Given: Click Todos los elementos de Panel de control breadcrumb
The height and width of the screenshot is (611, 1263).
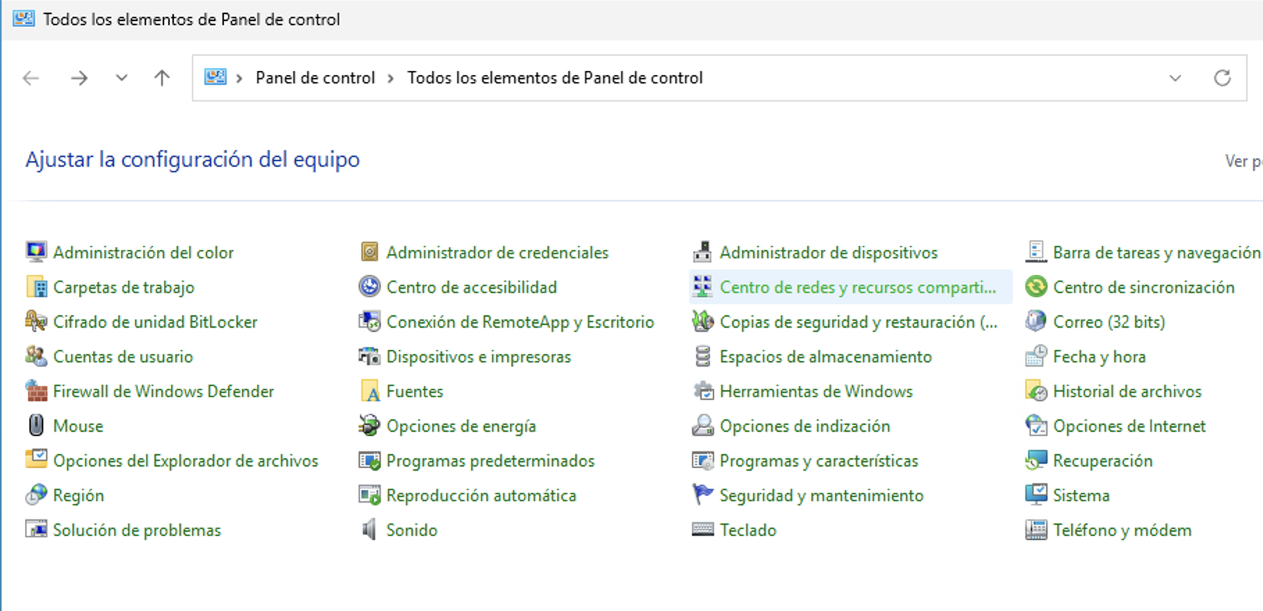Looking at the screenshot, I should click(555, 78).
